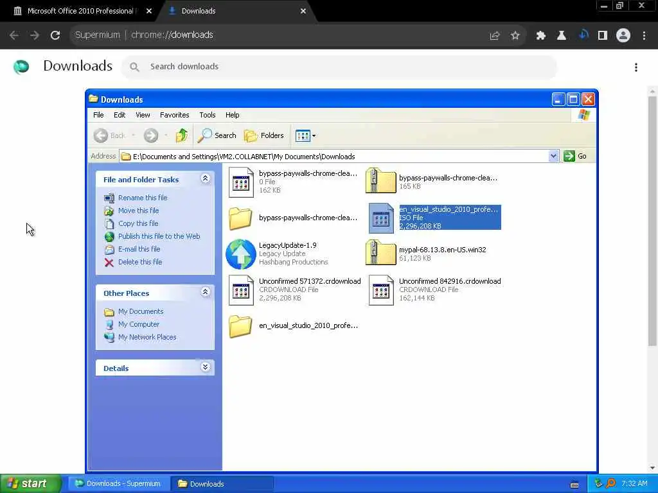Viewport: 658px width, 493px height.
Task: Expand the Details panel
Action: click(x=205, y=367)
